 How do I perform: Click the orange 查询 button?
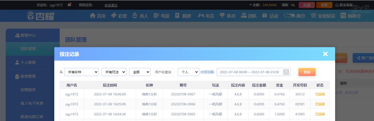pos(307,72)
